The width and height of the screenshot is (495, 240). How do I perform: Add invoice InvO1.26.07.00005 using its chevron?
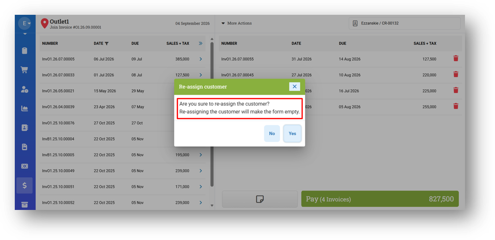(x=200, y=59)
